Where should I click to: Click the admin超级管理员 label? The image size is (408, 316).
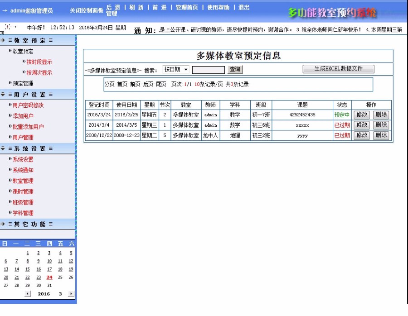pyautogui.click(x=31, y=11)
